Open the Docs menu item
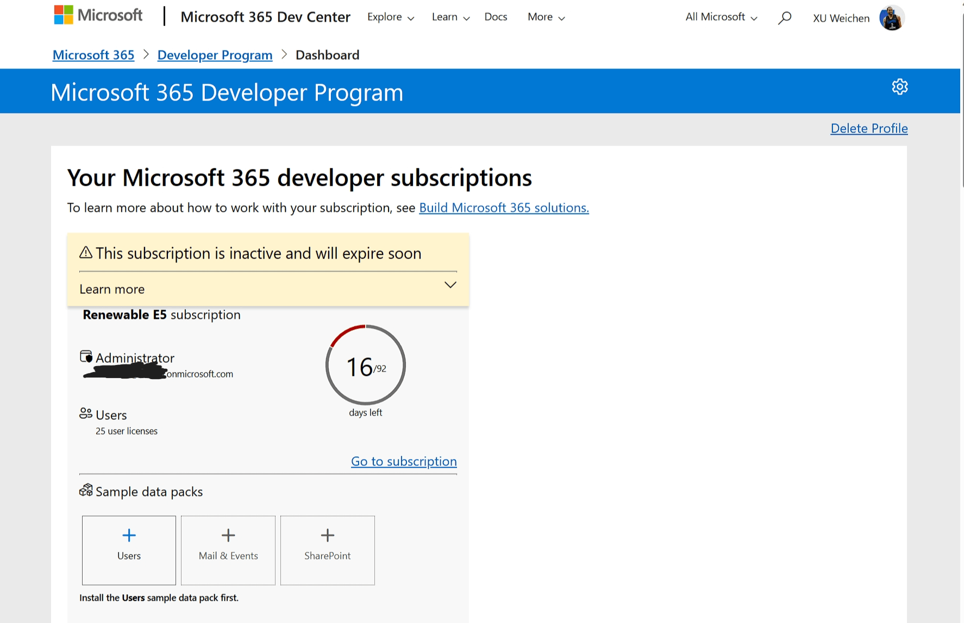 496,17
